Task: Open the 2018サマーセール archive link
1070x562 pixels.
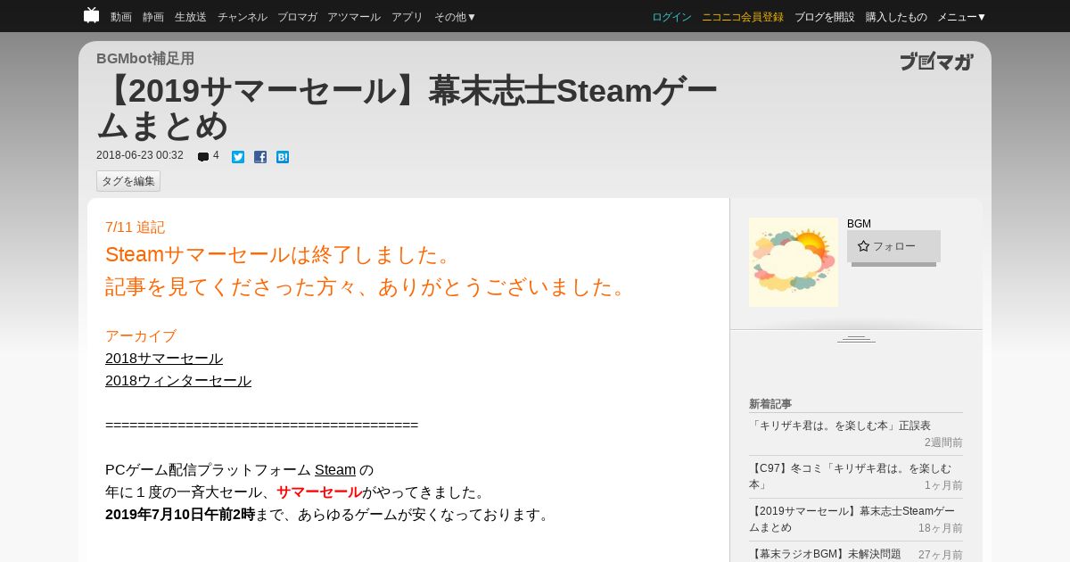Action: pyautogui.click(x=164, y=359)
